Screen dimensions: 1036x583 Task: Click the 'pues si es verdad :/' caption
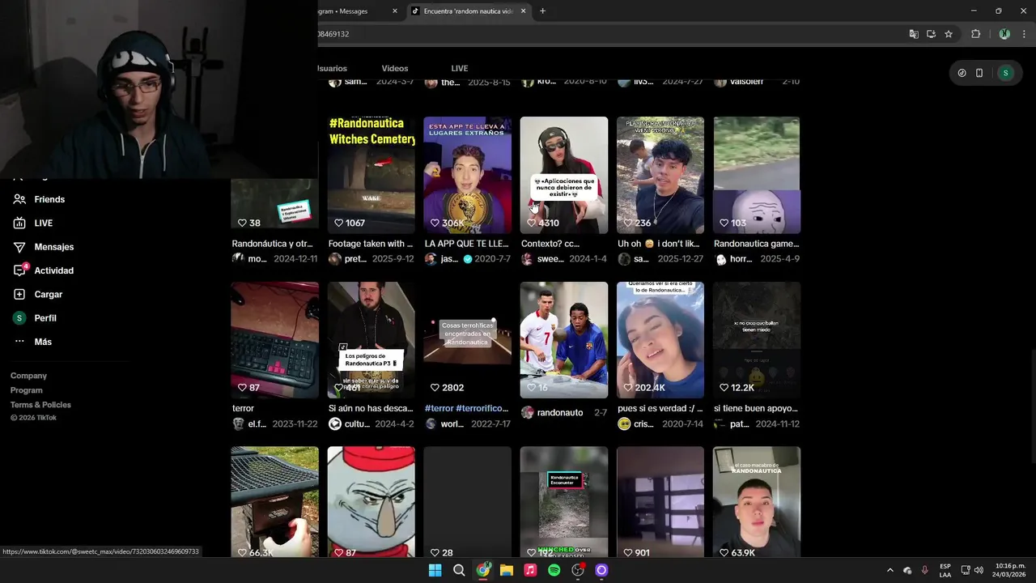660,408
